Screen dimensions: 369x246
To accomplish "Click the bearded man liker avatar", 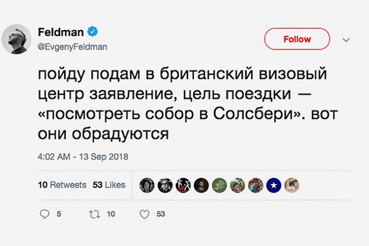I will [x=201, y=185].
